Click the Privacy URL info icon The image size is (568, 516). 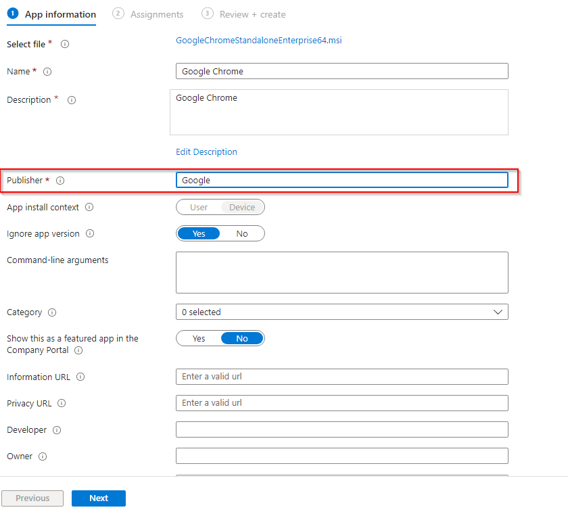[61, 403]
